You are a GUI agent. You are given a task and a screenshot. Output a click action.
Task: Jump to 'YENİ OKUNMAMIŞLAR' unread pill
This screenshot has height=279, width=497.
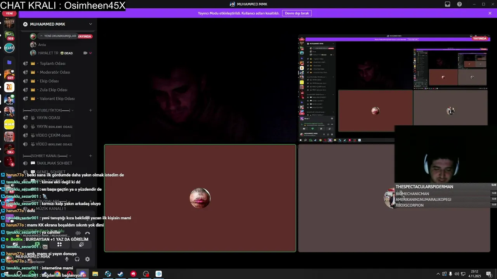pos(57,36)
